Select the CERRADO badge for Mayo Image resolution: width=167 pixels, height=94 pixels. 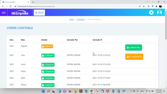point(48,72)
